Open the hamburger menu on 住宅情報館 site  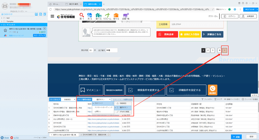[x=52, y=16]
